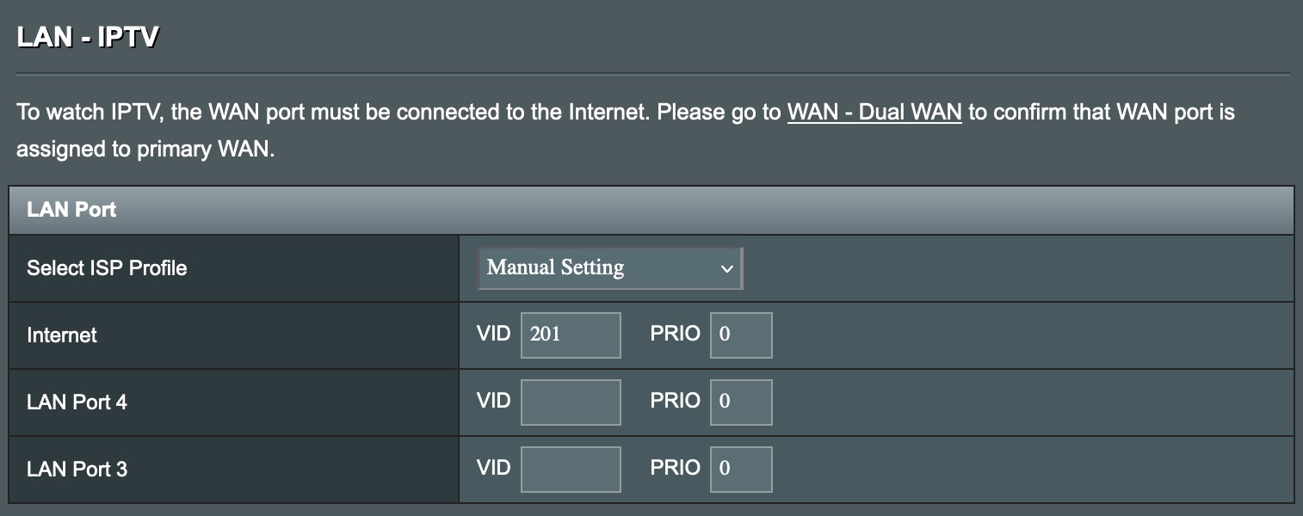The width and height of the screenshot is (1303, 516).
Task: Select the Internet PRIO input field
Action: pyautogui.click(x=741, y=335)
